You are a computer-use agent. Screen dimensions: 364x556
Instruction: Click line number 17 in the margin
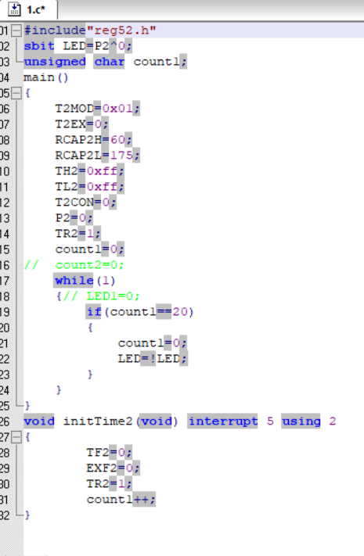pos(5,281)
